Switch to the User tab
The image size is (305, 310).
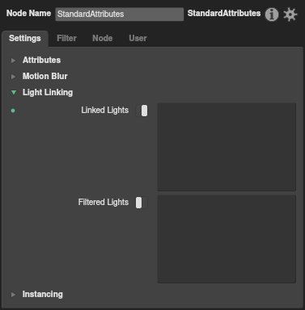click(x=138, y=38)
